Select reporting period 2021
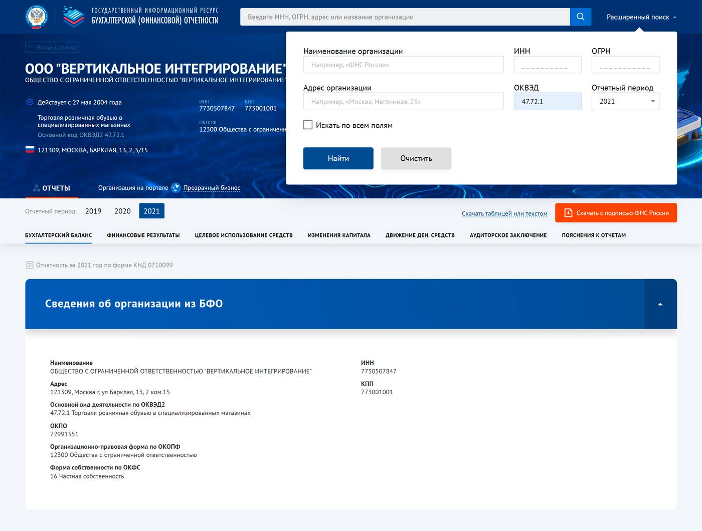This screenshot has height=531, width=702. (151, 211)
